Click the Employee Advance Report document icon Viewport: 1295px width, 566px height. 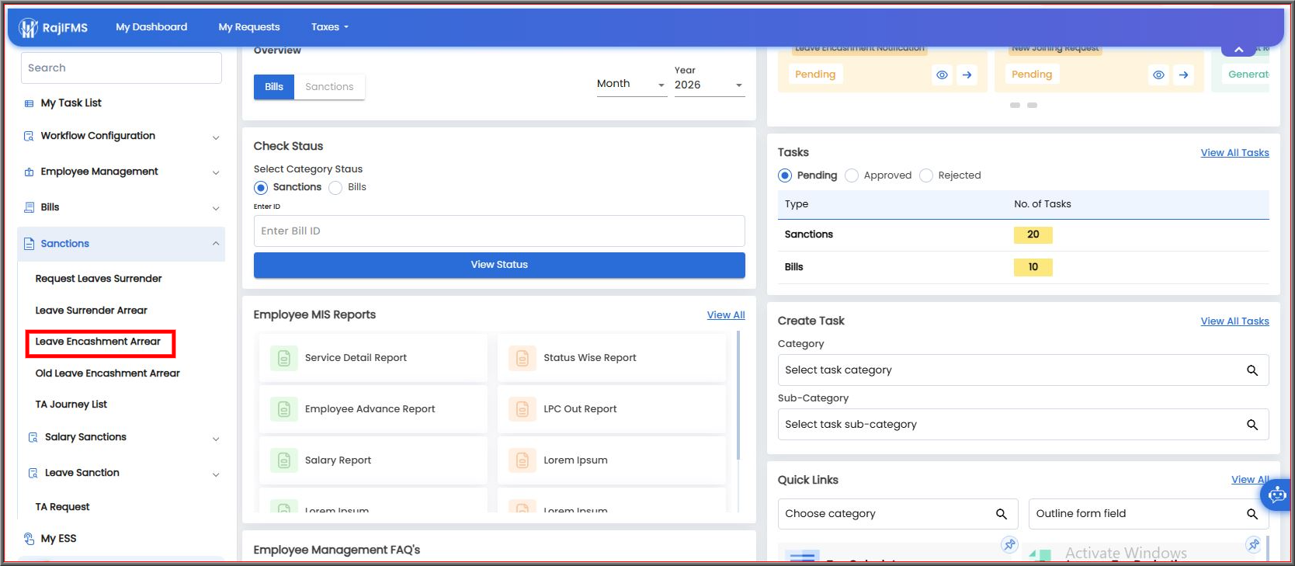[x=284, y=409]
